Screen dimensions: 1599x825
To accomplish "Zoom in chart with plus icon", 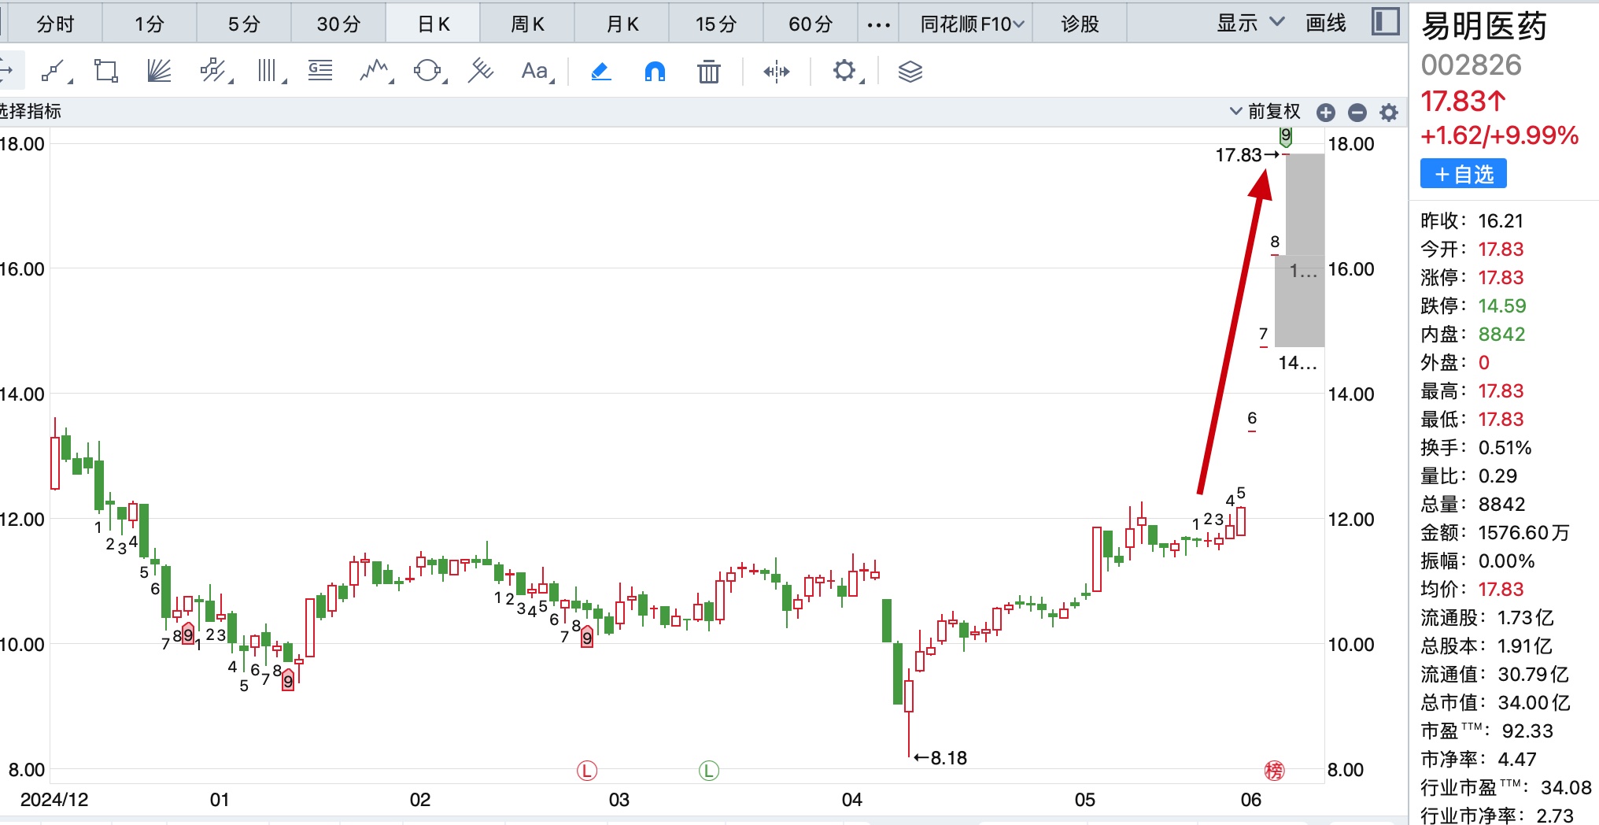I will (1326, 113).
